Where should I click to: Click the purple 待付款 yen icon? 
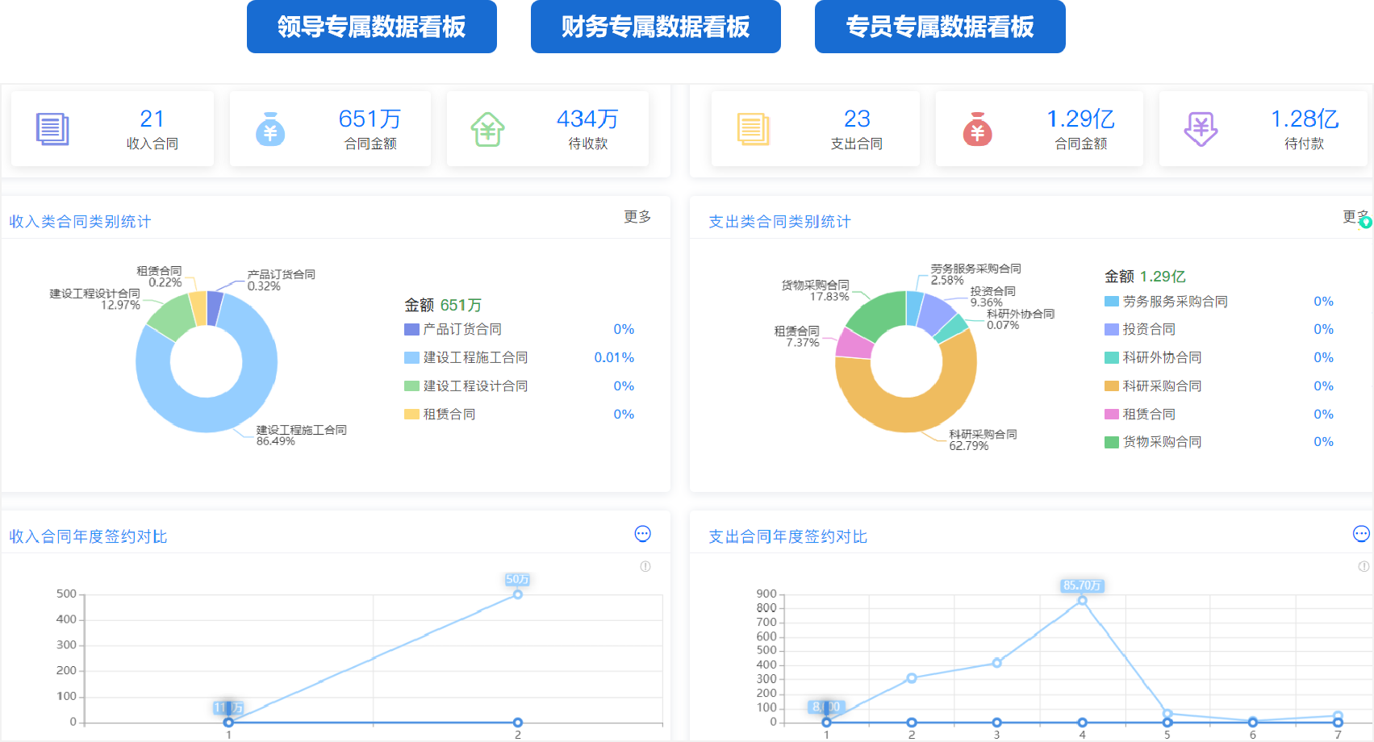1200,127
